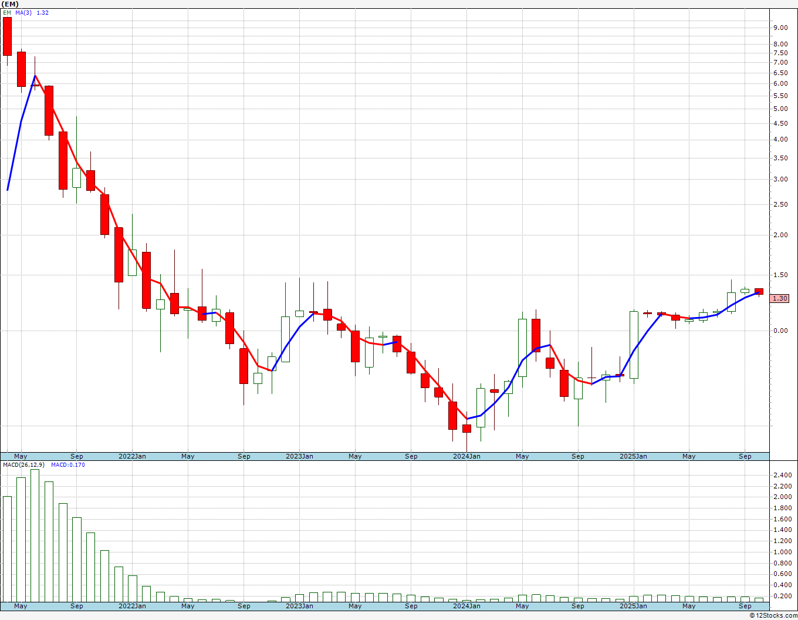Select the MA(3) legend label
This screenshot has height=620, width=798.
24,13
